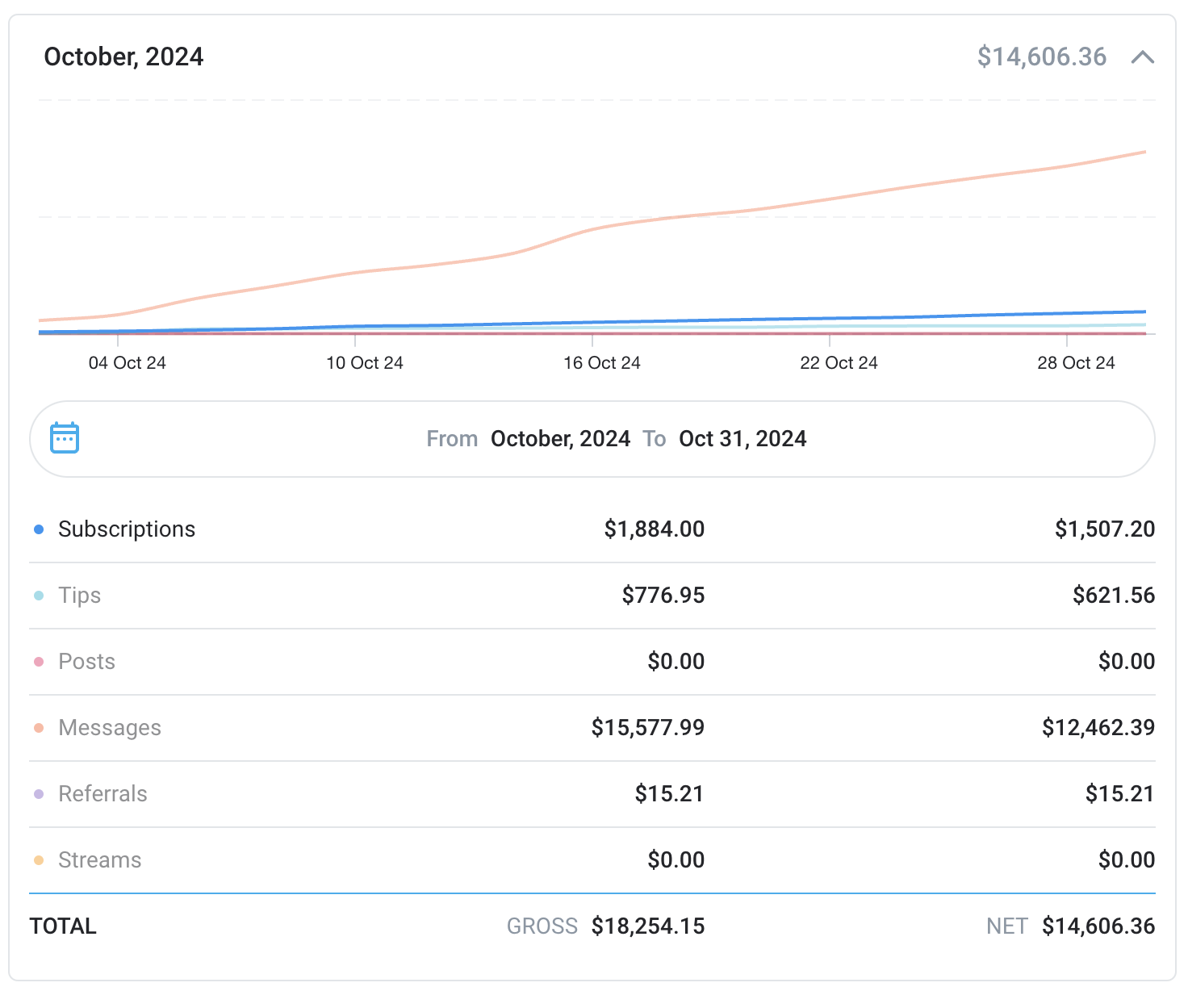Toggle the Subscriptions series in the chart

click(126, 529)
